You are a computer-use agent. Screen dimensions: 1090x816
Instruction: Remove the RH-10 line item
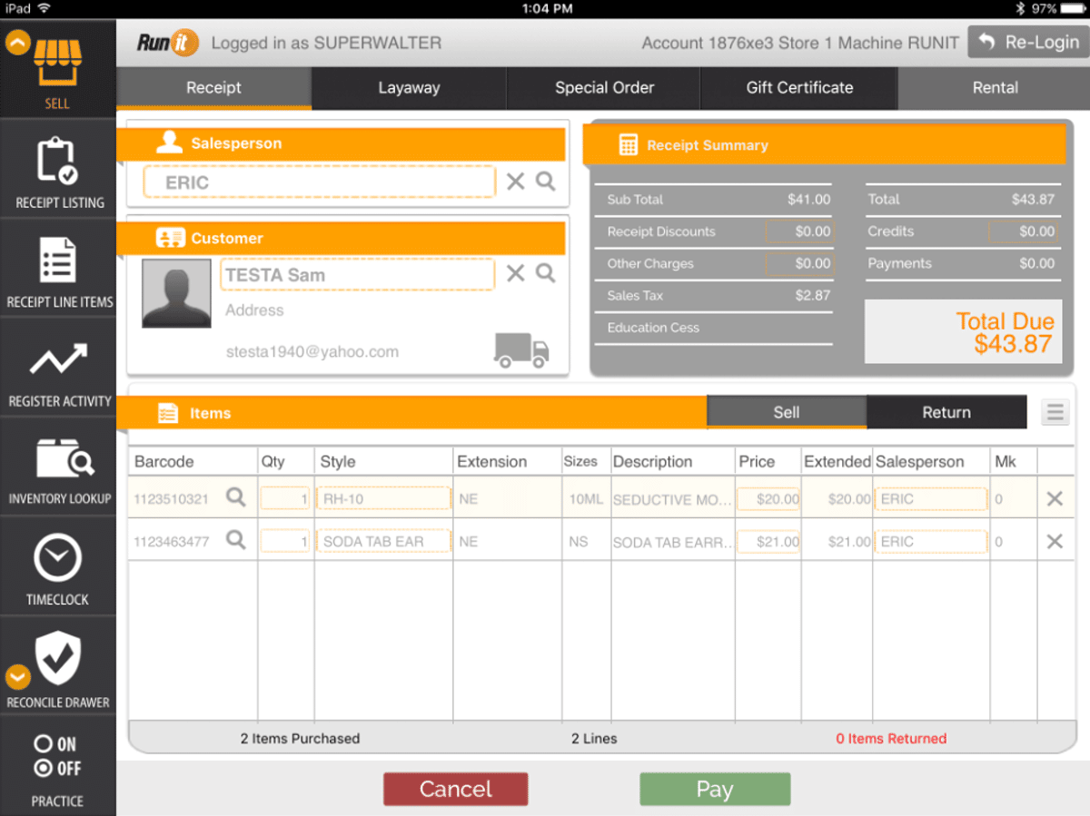(x=1055, y=498)
